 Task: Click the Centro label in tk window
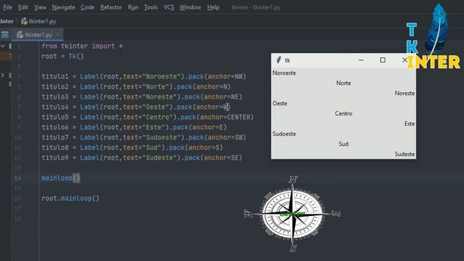point(344,114)
